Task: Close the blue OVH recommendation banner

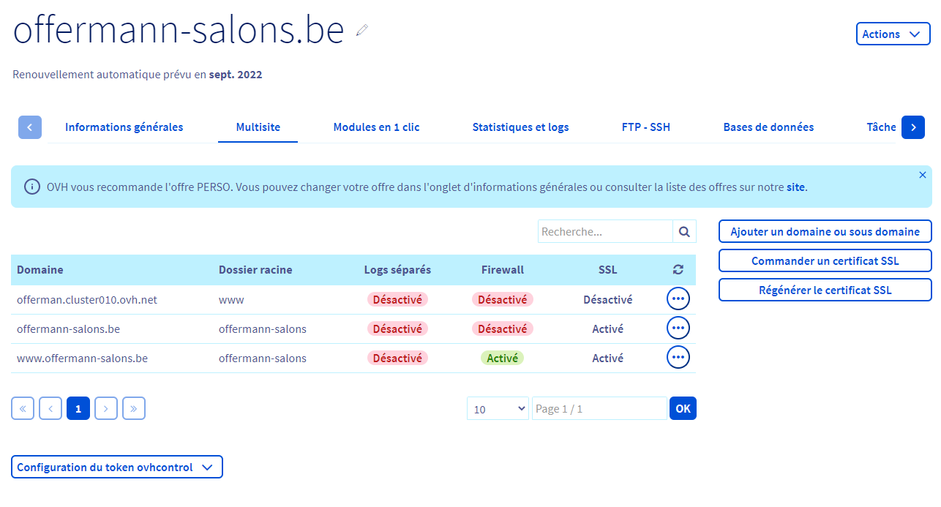Action: pyautogui.click(x=922, y=175)
